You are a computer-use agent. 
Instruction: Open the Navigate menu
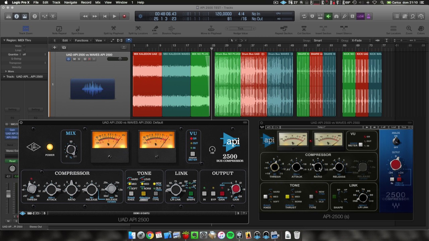pyautogui.click(x=70, y=2)
